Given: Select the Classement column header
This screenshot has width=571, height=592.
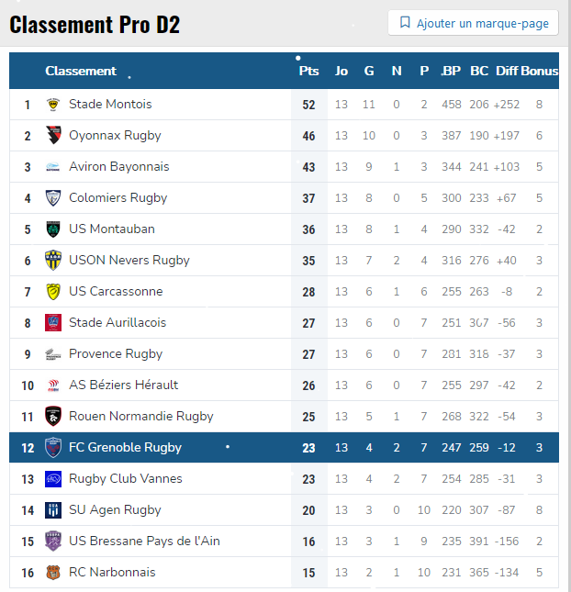Looking at the screenshot, I should 81,71.
